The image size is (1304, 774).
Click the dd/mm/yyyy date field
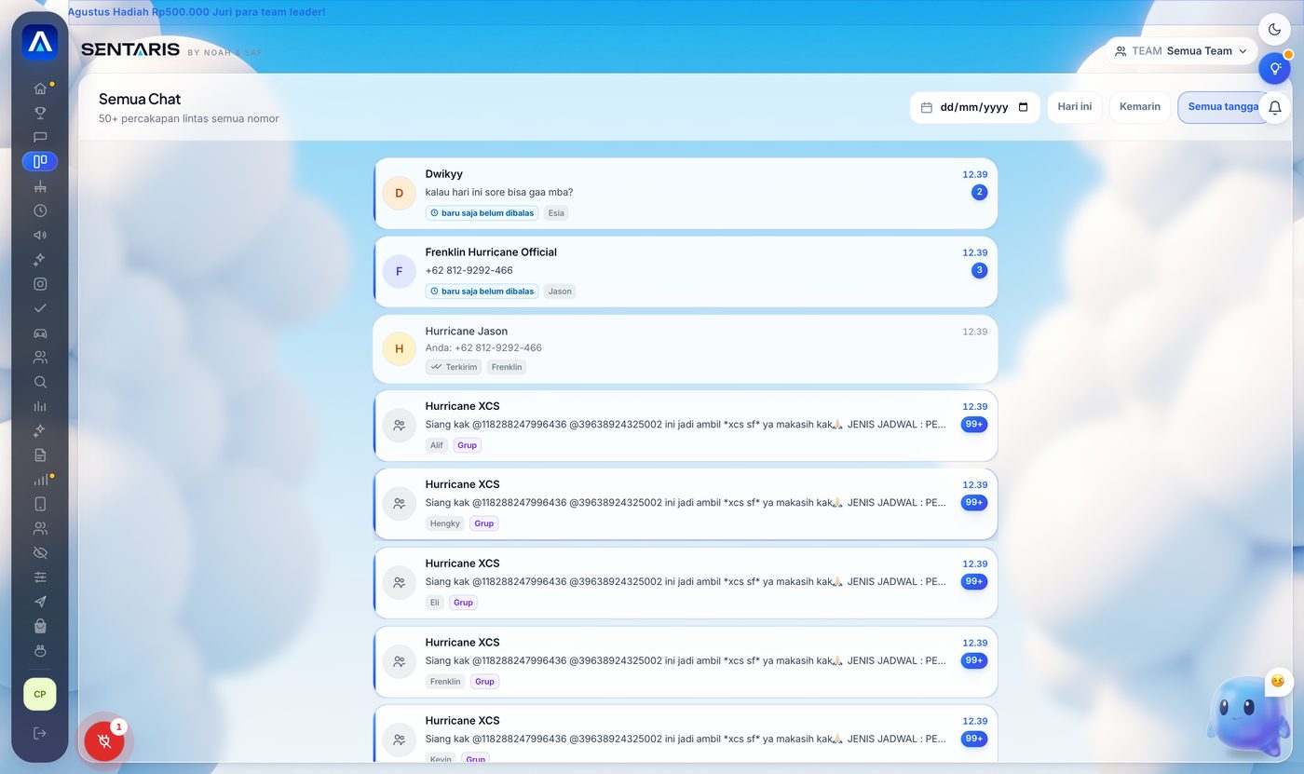click(x=974, y=107)
